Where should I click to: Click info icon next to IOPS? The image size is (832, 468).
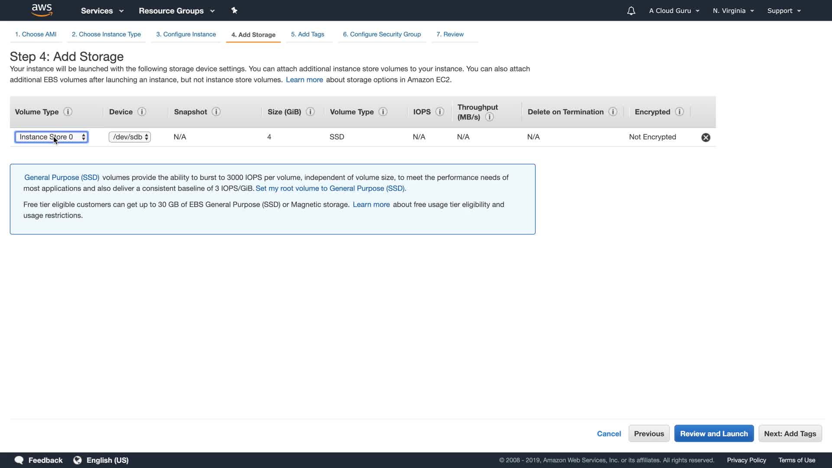pos(440,112)
